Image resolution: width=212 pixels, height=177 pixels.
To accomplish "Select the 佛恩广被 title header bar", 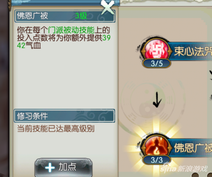I will 65,16.
